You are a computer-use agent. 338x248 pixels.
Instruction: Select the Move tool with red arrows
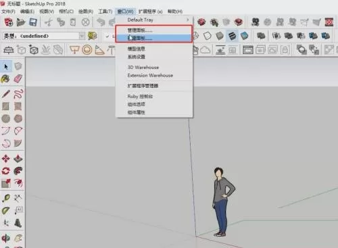click(x=6, y=159)
